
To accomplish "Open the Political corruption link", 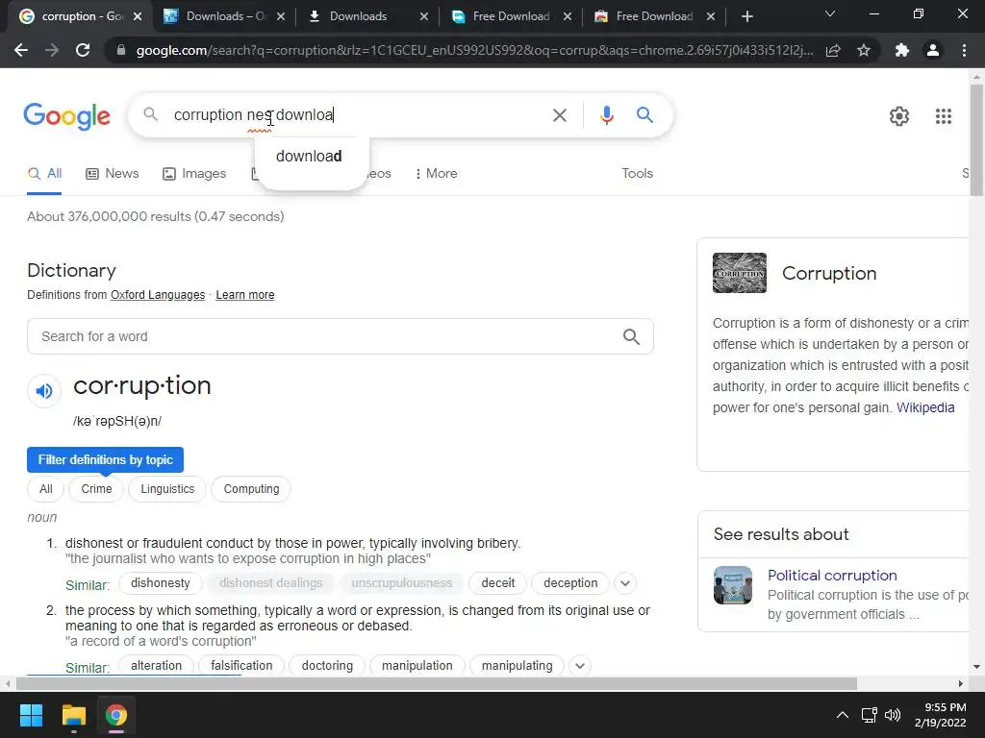I will point(832,576).
